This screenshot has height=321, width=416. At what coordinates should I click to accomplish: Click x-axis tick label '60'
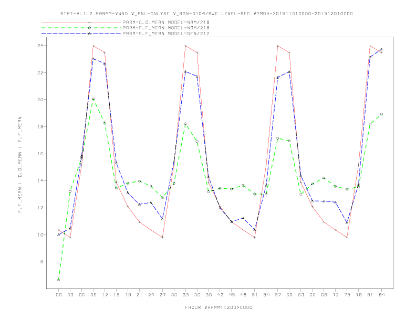(289, 295)
